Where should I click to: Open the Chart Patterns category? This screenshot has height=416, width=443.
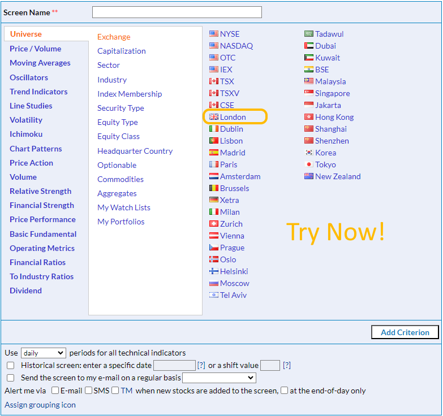pyautogui.click(x=36, y=149)
